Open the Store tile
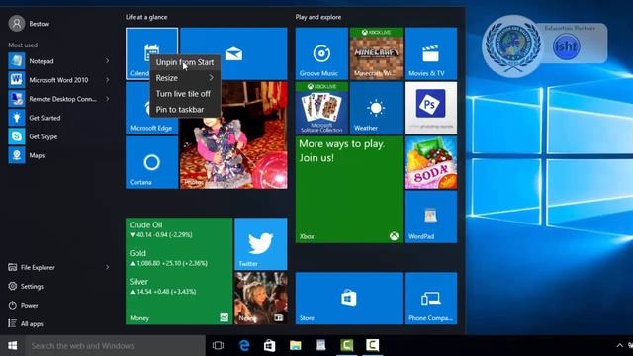 349,299
